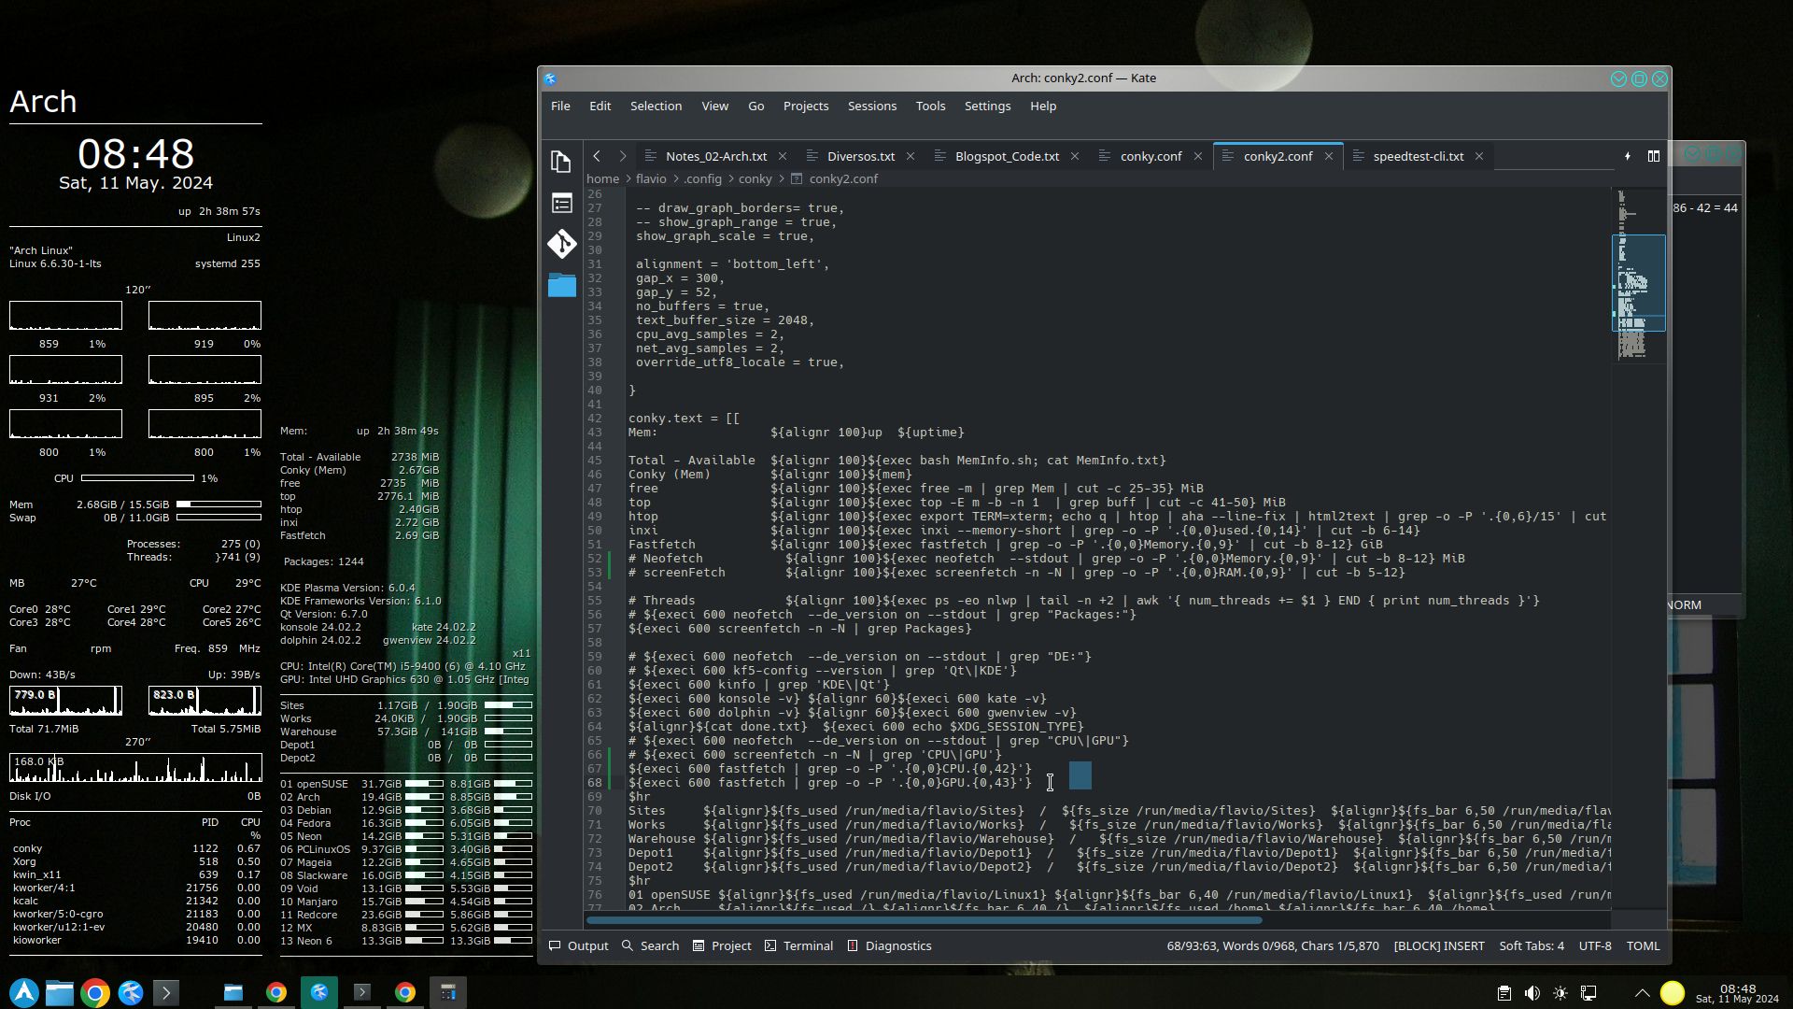
Task: Open the volume control tray icon
Action: click(x=1532, y=993)
